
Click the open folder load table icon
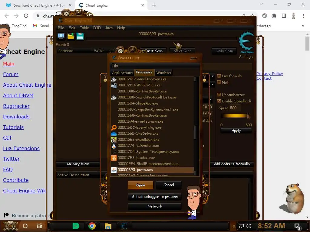(71, 36)
